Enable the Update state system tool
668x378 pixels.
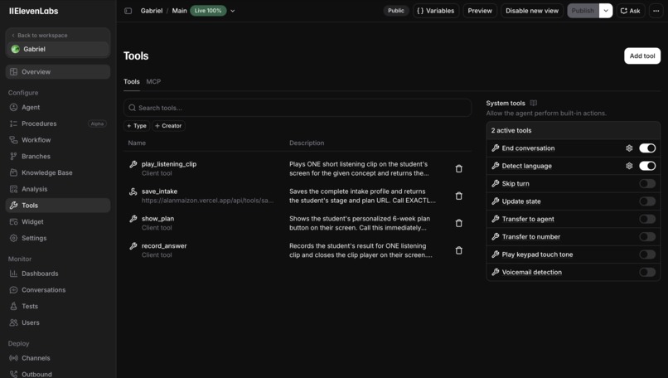[647, 201]
